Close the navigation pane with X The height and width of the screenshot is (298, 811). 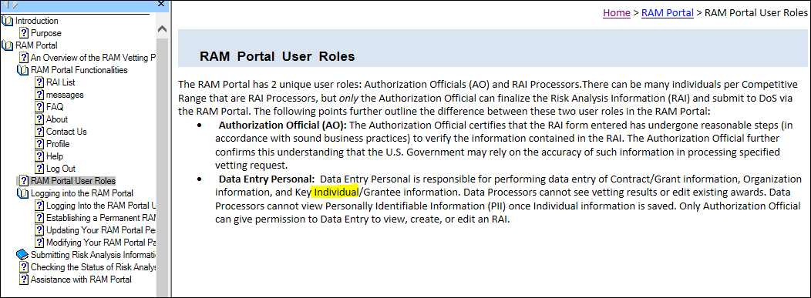[161, 4]
